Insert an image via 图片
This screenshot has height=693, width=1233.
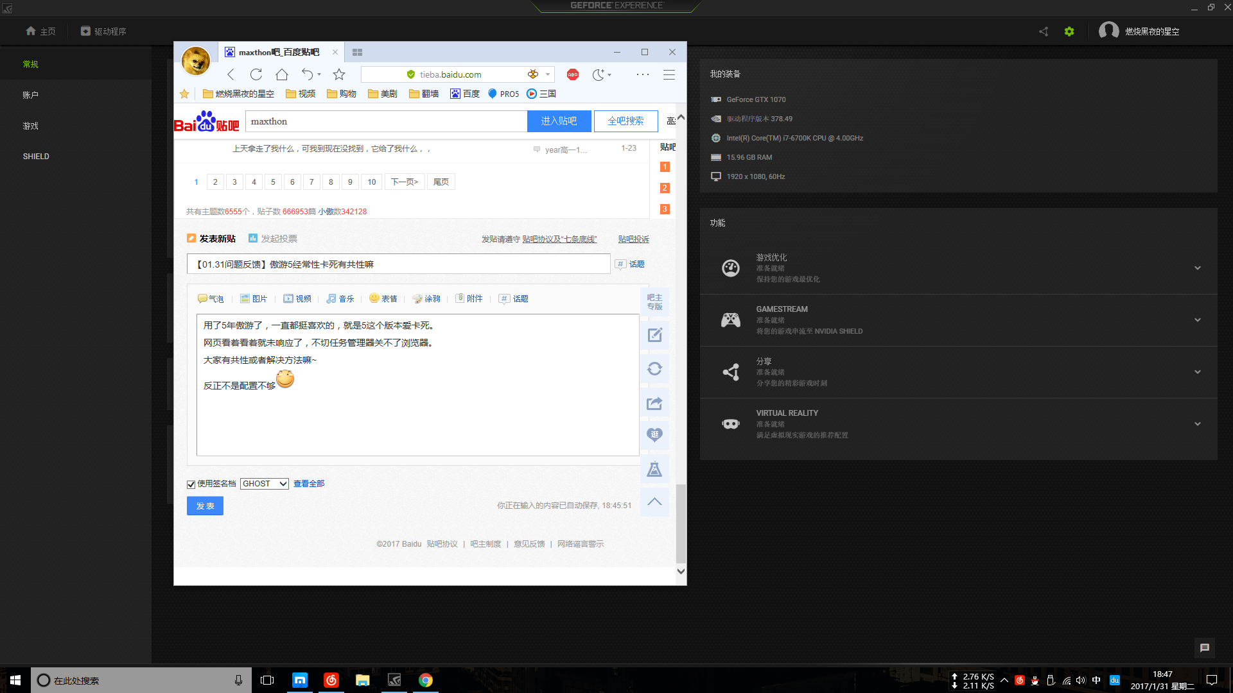[254, 298]
